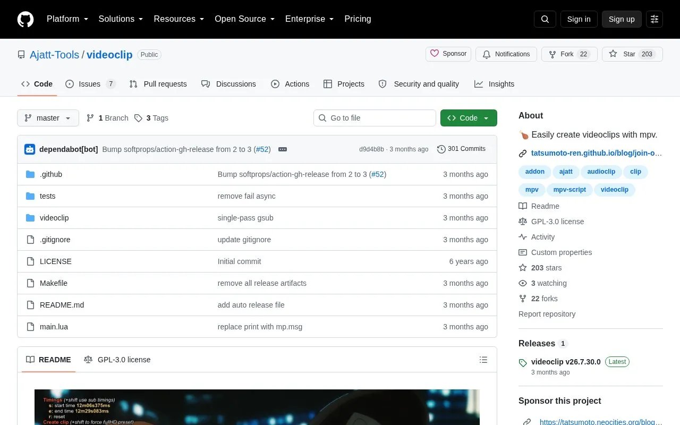680x425 pixels.
Task: Open the README.md file
Action: point(62,305)
